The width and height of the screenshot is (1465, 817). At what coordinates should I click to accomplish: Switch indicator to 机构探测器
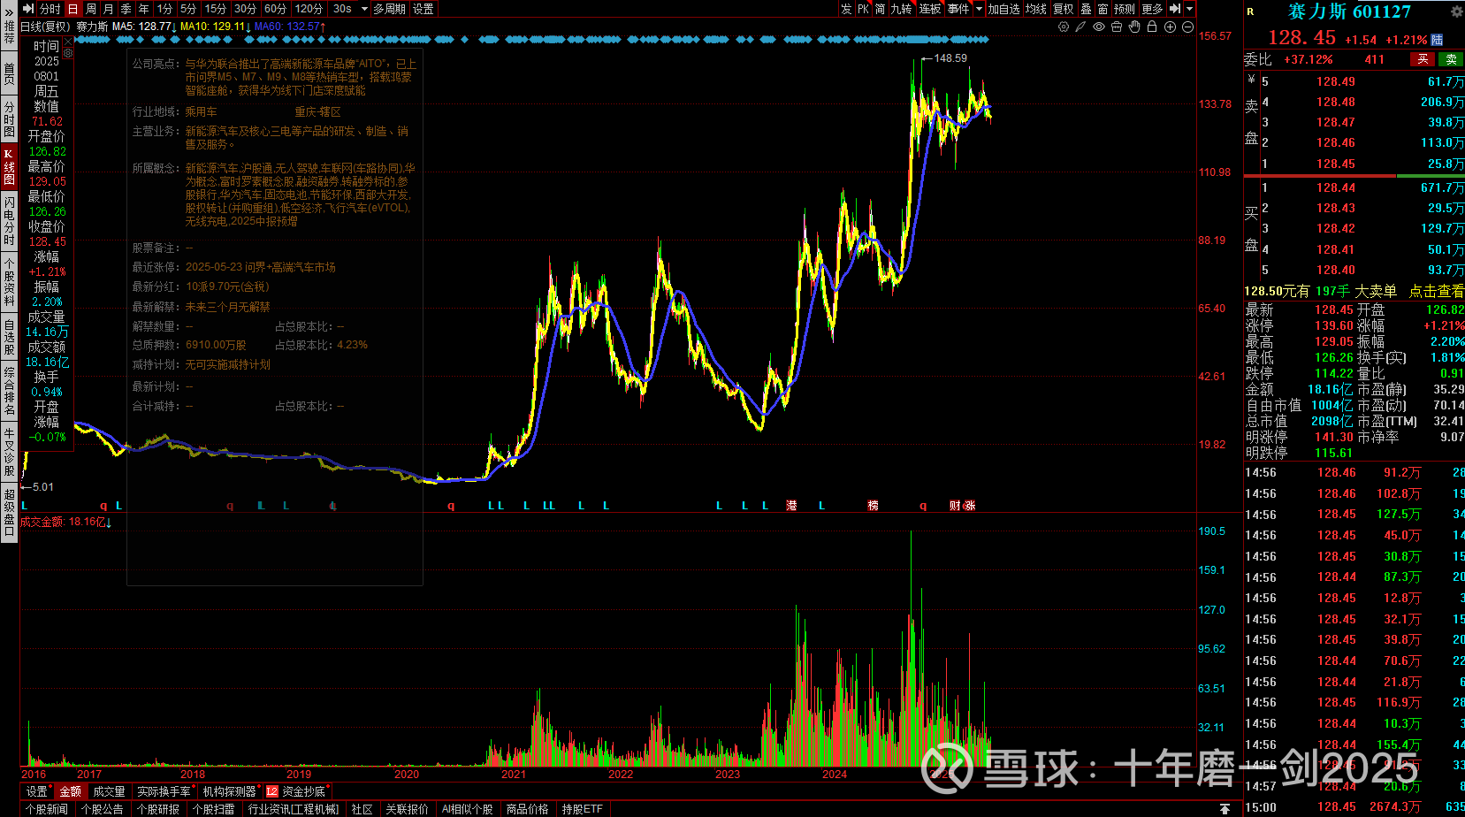[x=229, y=791]
